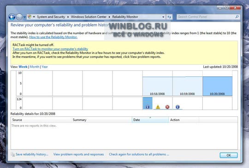249x168 pixels.
Task: Expand arrow after Windows Solution Center
Action: (x=109, y=17)
